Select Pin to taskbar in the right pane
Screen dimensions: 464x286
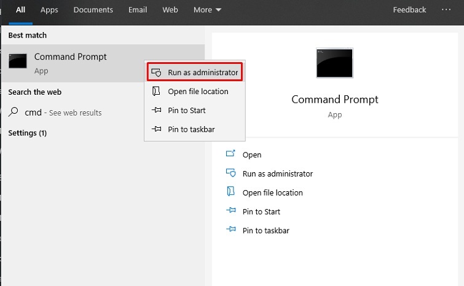coord(265,231)
